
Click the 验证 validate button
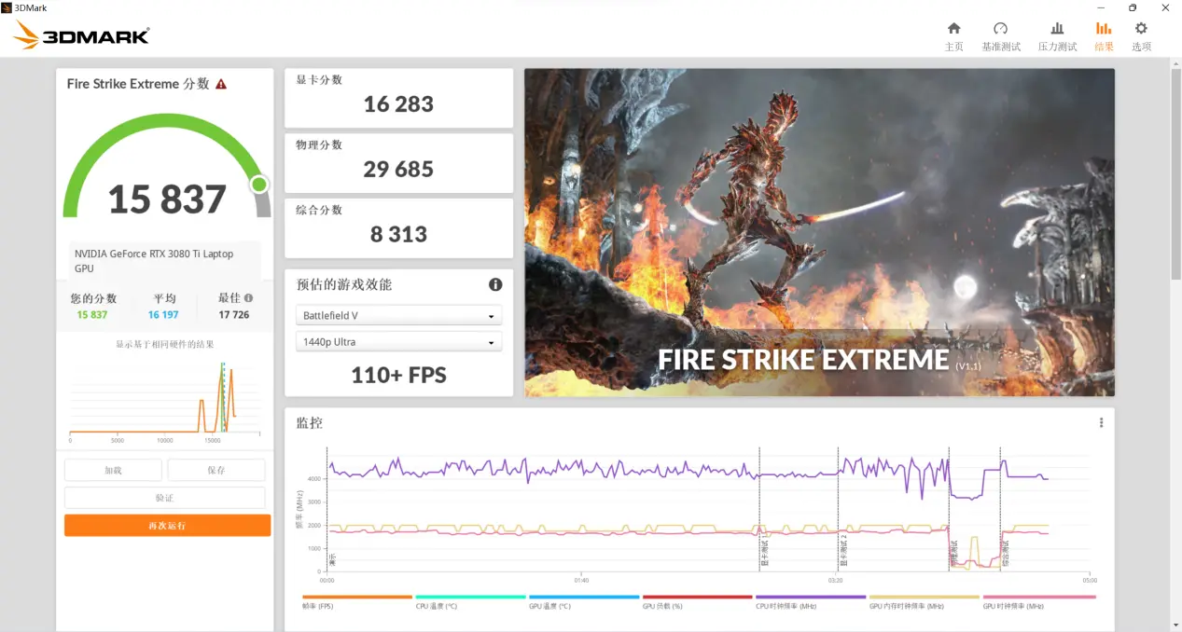[x=164, y=497]
